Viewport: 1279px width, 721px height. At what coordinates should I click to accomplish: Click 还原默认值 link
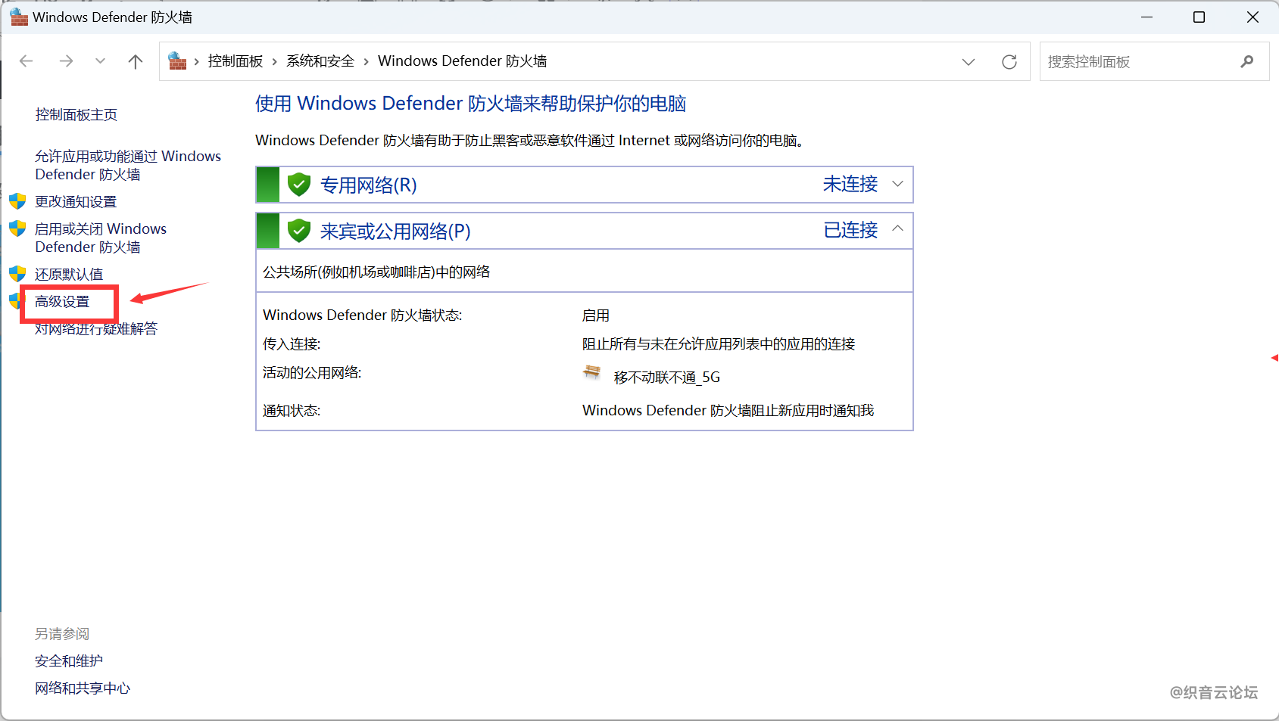[x=69, y=275]
